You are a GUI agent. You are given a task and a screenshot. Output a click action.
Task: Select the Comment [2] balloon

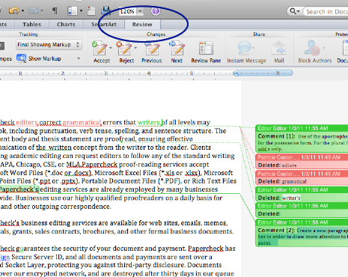[x=302, y=233]
